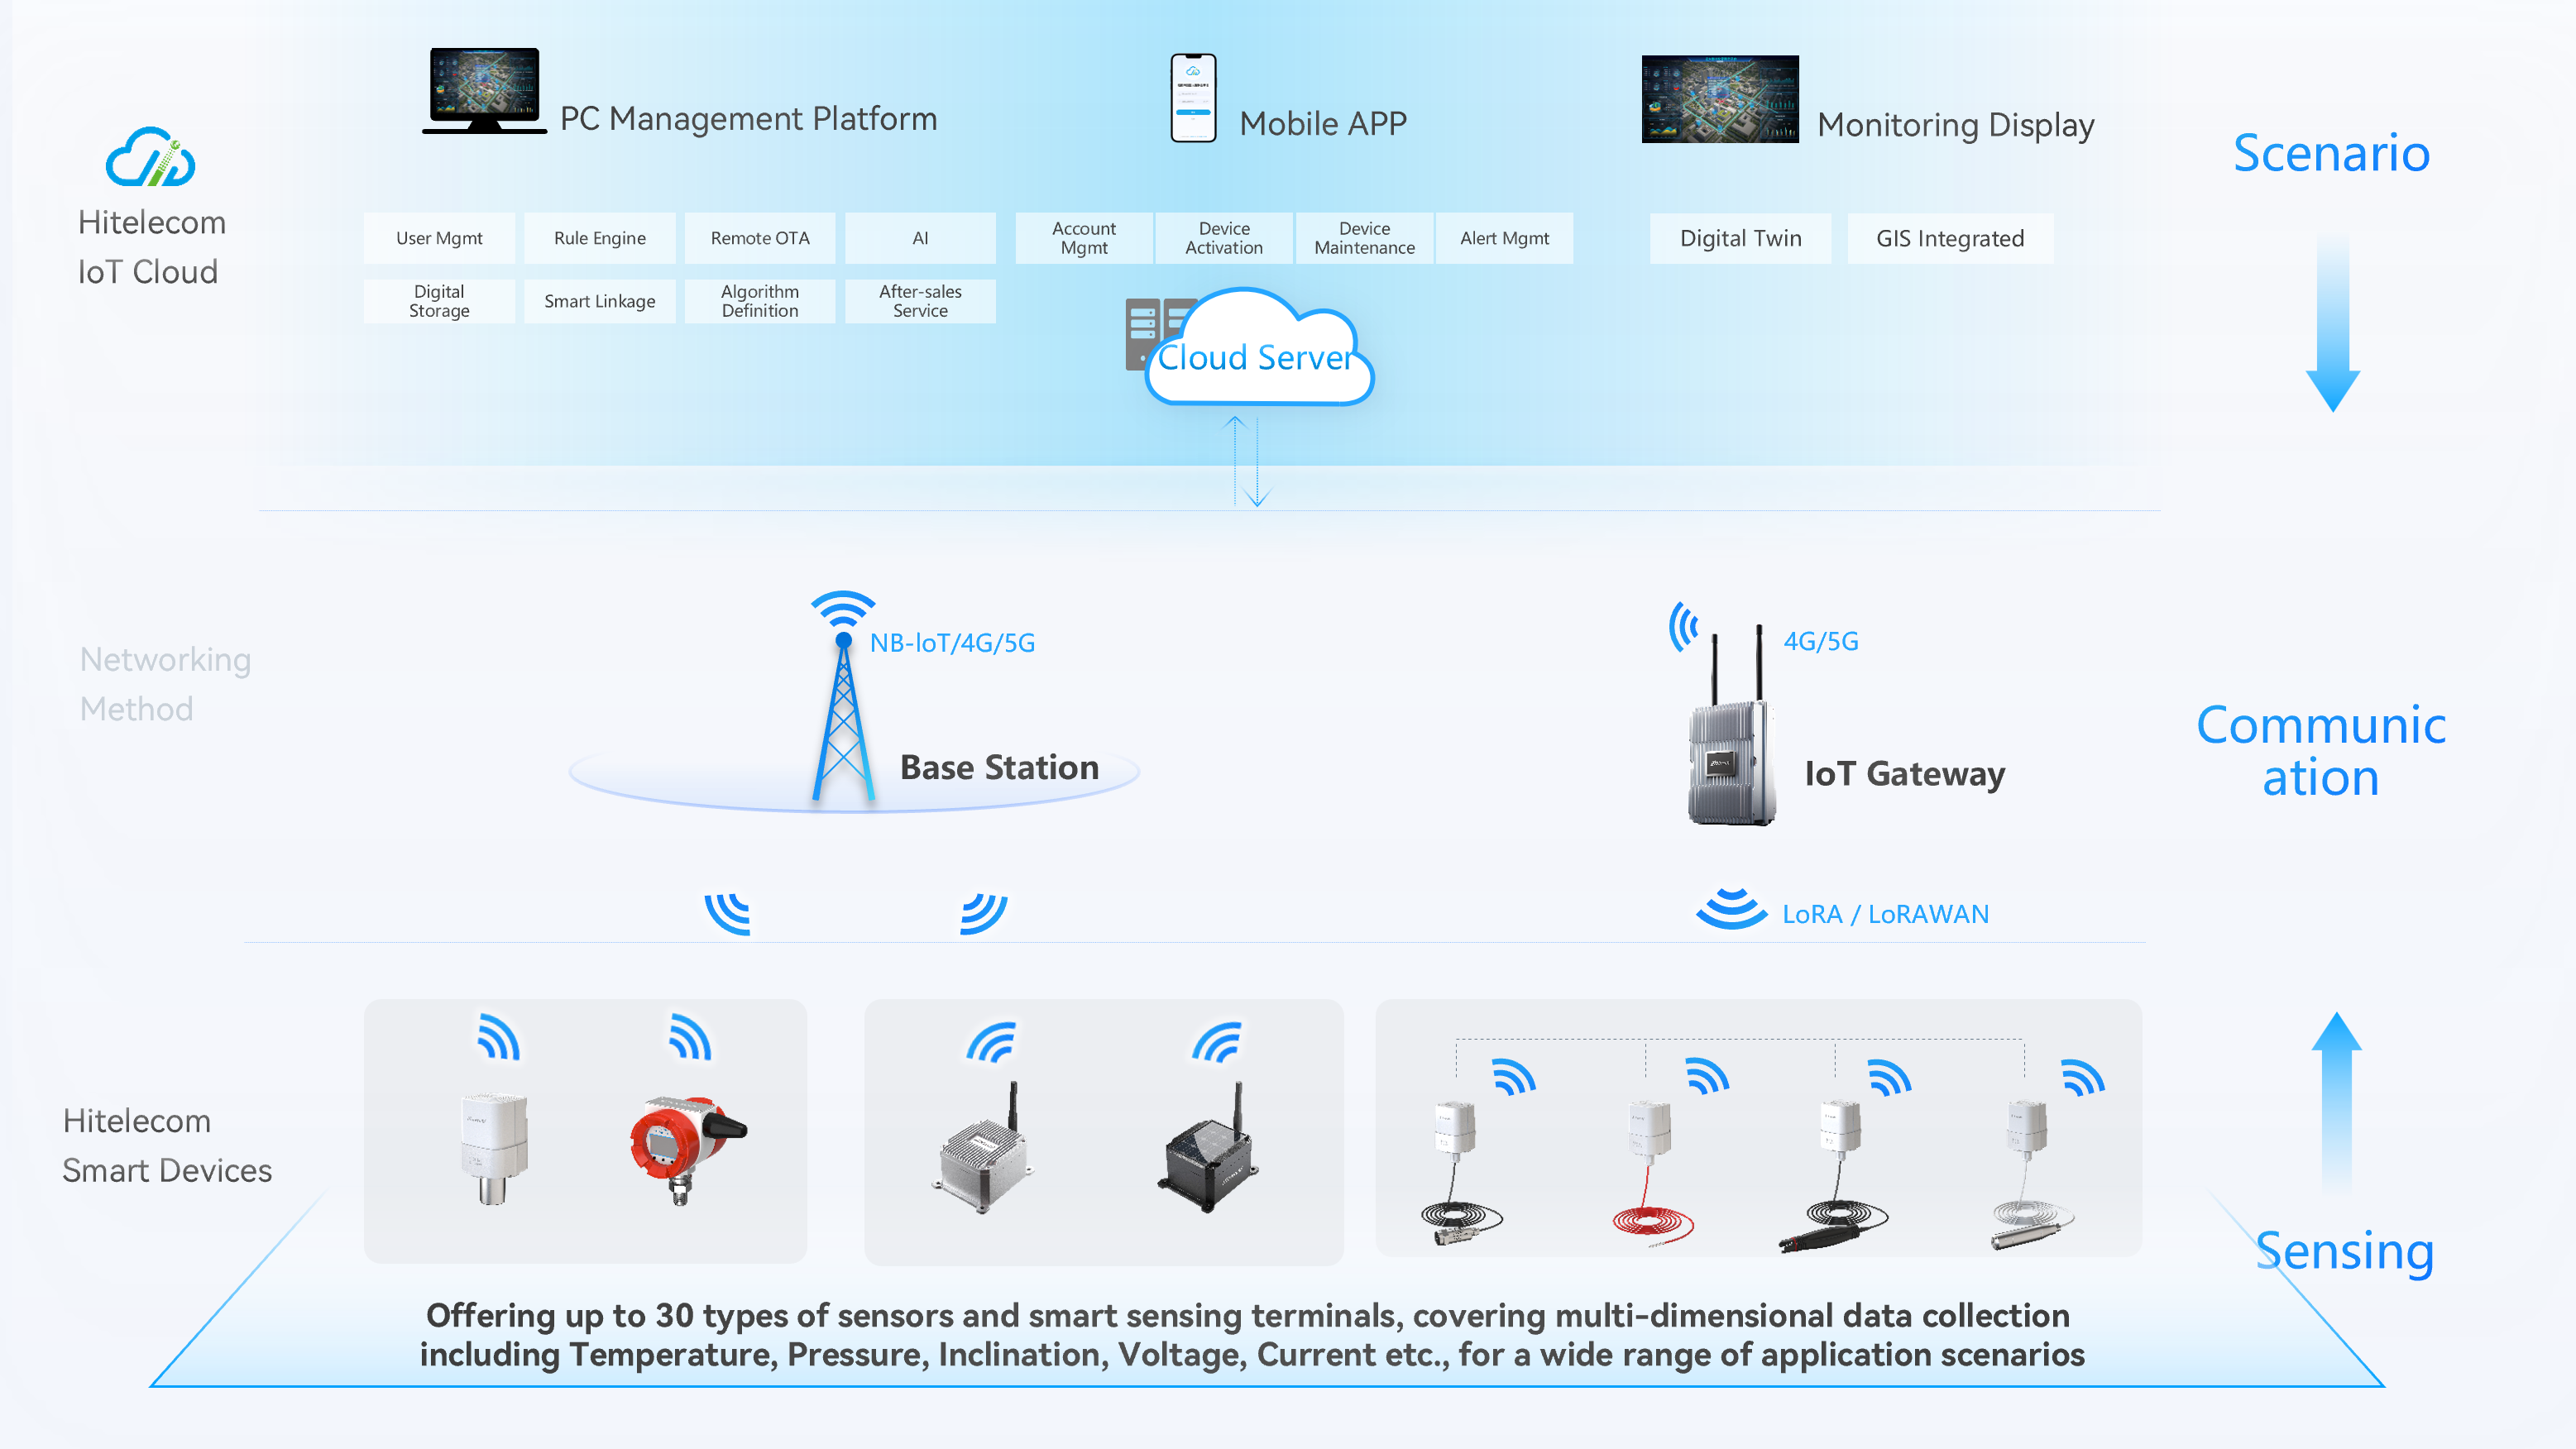The width and height of the screenshot is (2576, 1449).
Task: Click the Remote OTA feature box
Action: 759,238
